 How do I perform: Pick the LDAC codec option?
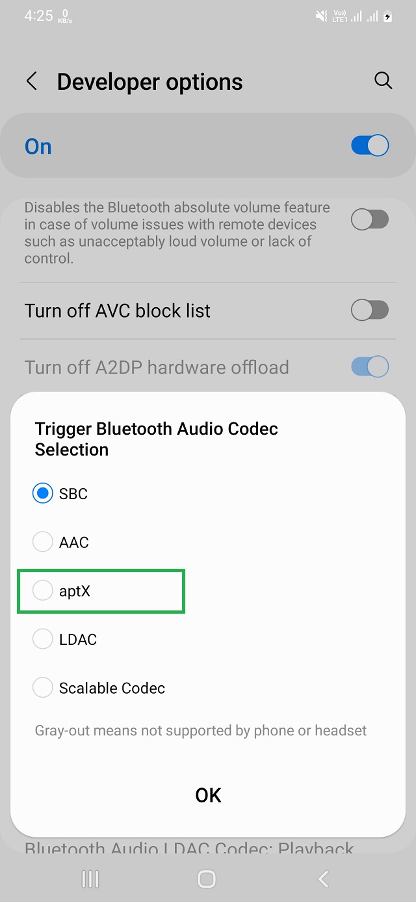[43, 640]
